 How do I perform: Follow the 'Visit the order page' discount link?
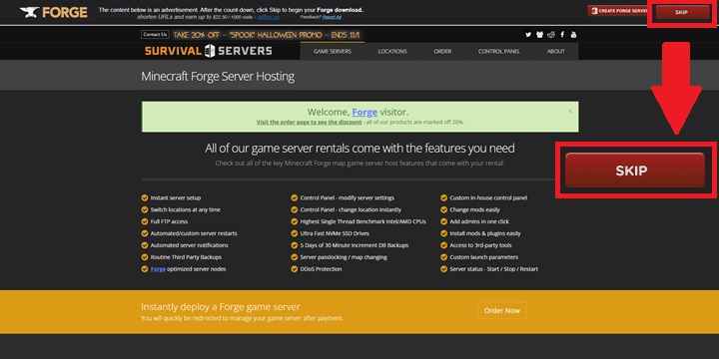(309, 123)
